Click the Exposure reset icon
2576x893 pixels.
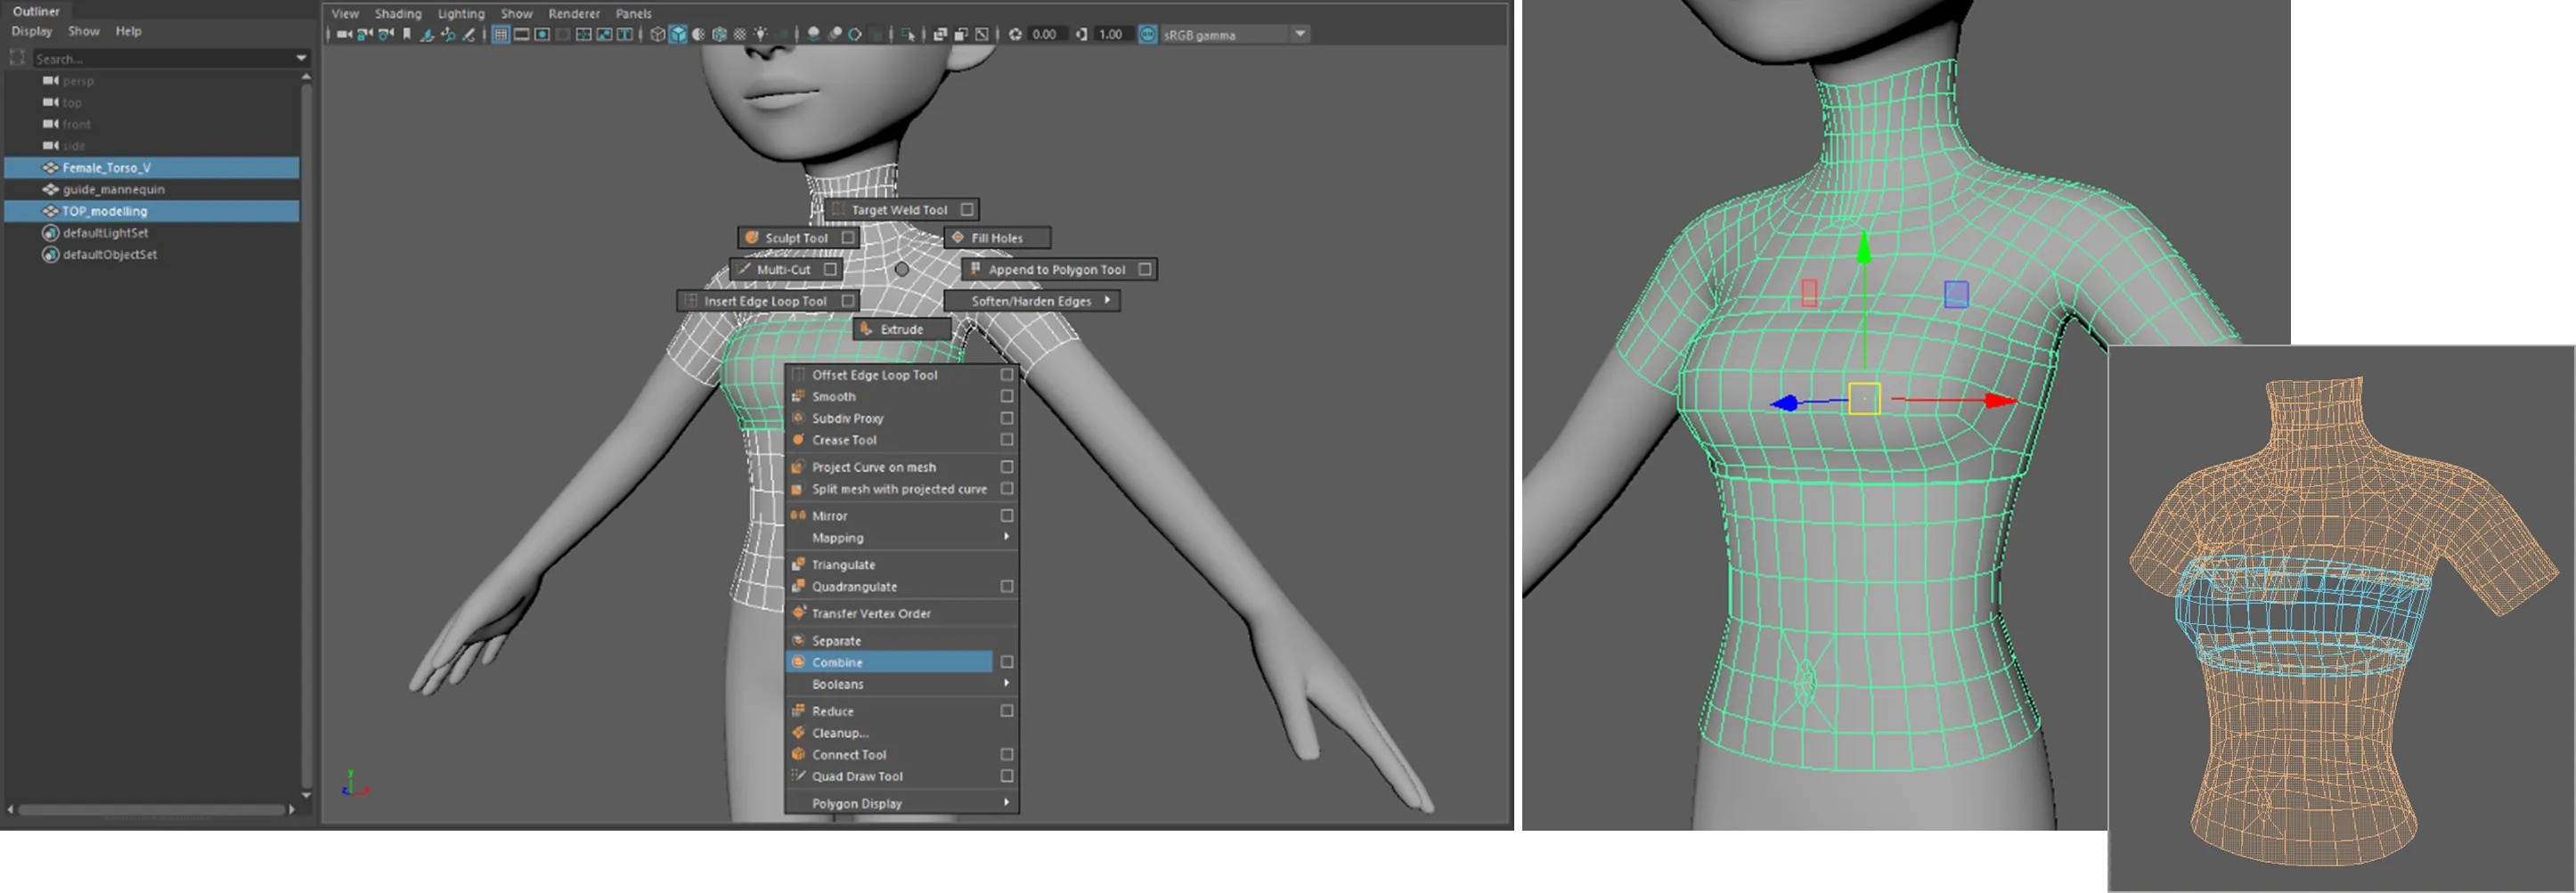1016,34
